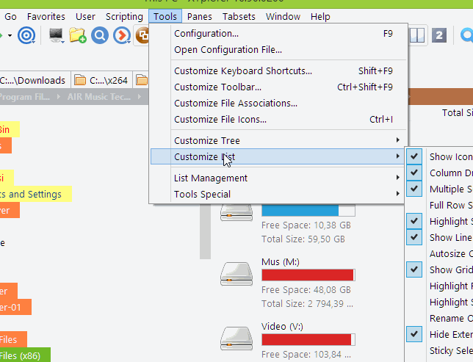The width and height of the screenshot is (473, 362).
Task: Click the blue magnifier find icon
Action: pos(99,35)
